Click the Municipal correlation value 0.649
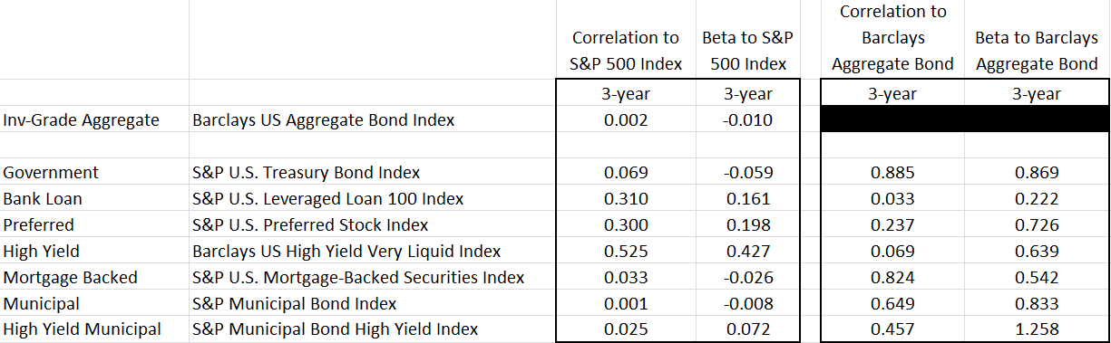1111x343 pixels. [x=892, y=303]
